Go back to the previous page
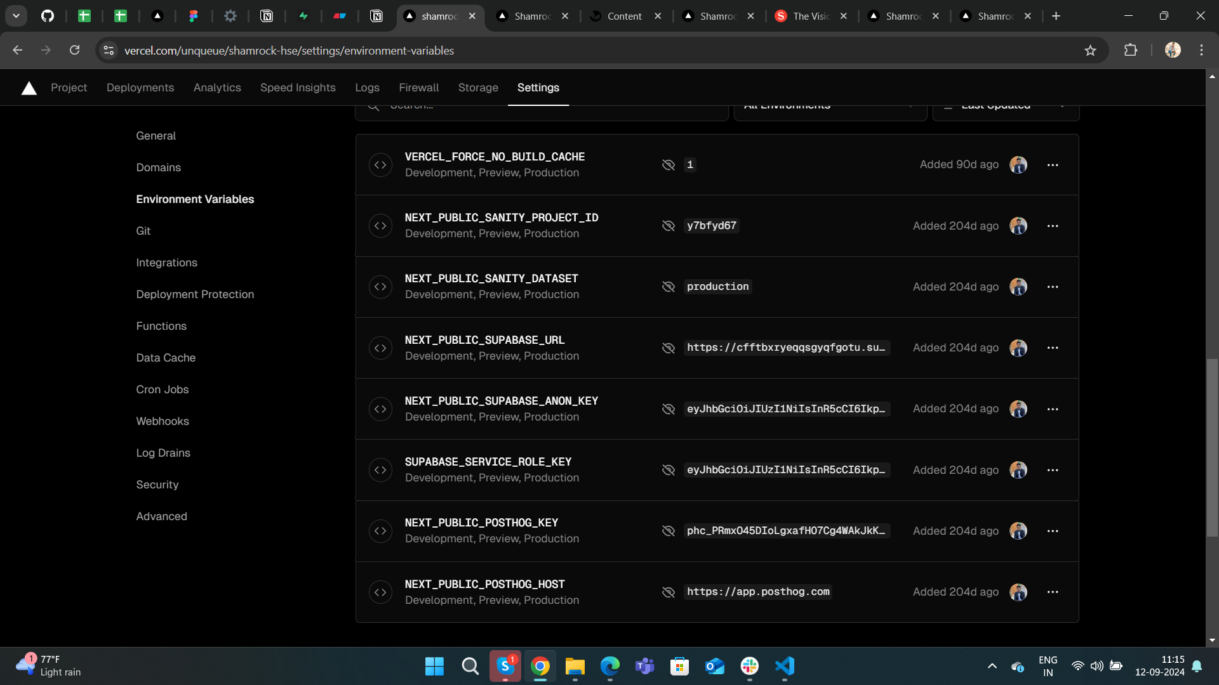This screenshot has height=685, width=1219. click(18, 50)
